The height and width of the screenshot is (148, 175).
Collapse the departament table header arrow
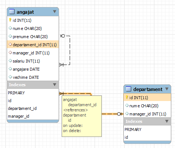tap(167, 89)
